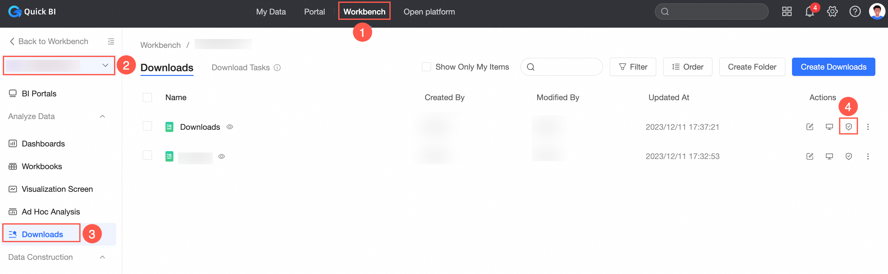Open the user avatar menu
This screenshot has width=888, height=274.
877,12
